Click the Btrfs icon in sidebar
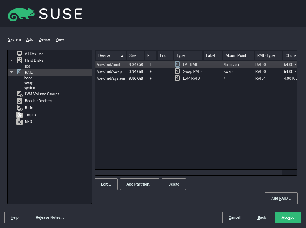306x228 pixels. coord(20,108)
